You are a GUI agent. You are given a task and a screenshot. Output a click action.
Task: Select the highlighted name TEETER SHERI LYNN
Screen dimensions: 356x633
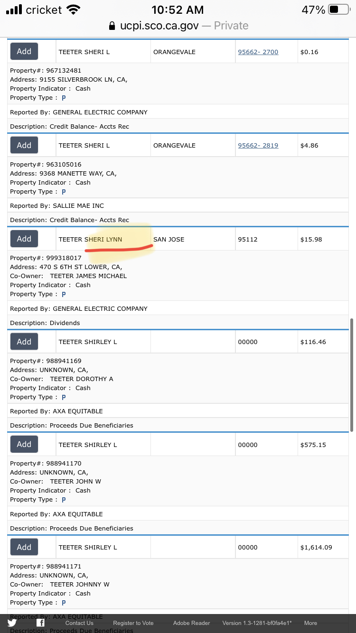(x=90, y=239)
